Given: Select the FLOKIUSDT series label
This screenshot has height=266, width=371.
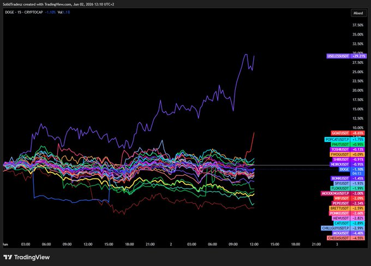Looking at the screenshot, I should click(340, 188).
